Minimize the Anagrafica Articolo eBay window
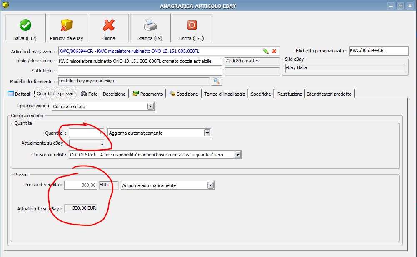This screenshot has height=257, width=417. coord(391,6)
